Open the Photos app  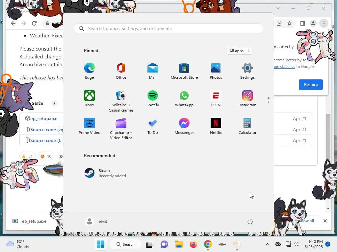[x=216, y=71]
